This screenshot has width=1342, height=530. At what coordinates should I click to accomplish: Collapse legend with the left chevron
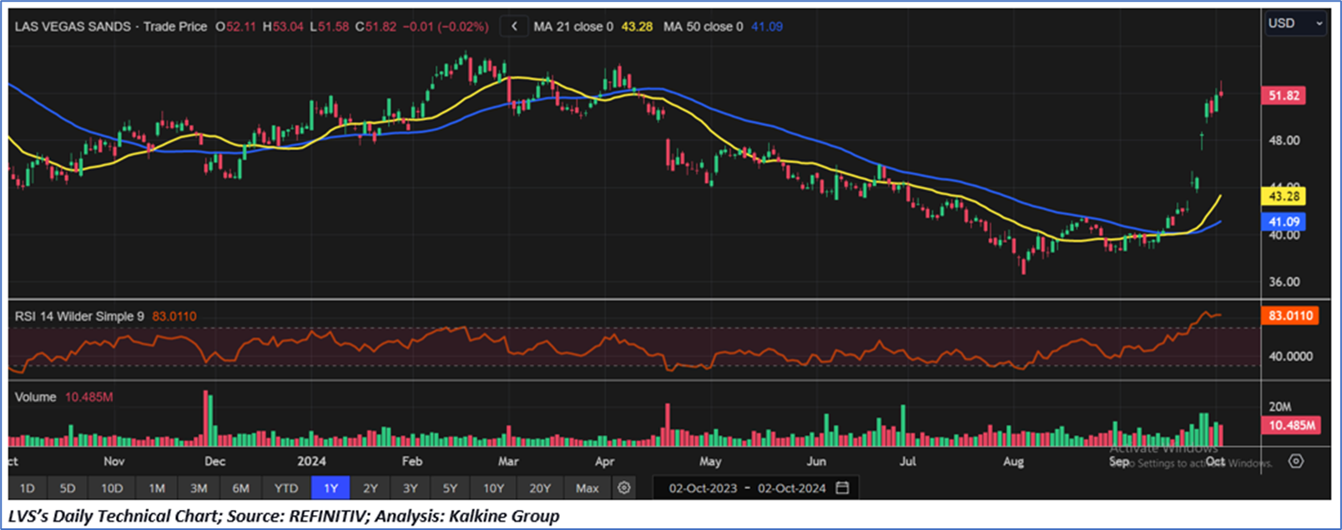[514, 27]
